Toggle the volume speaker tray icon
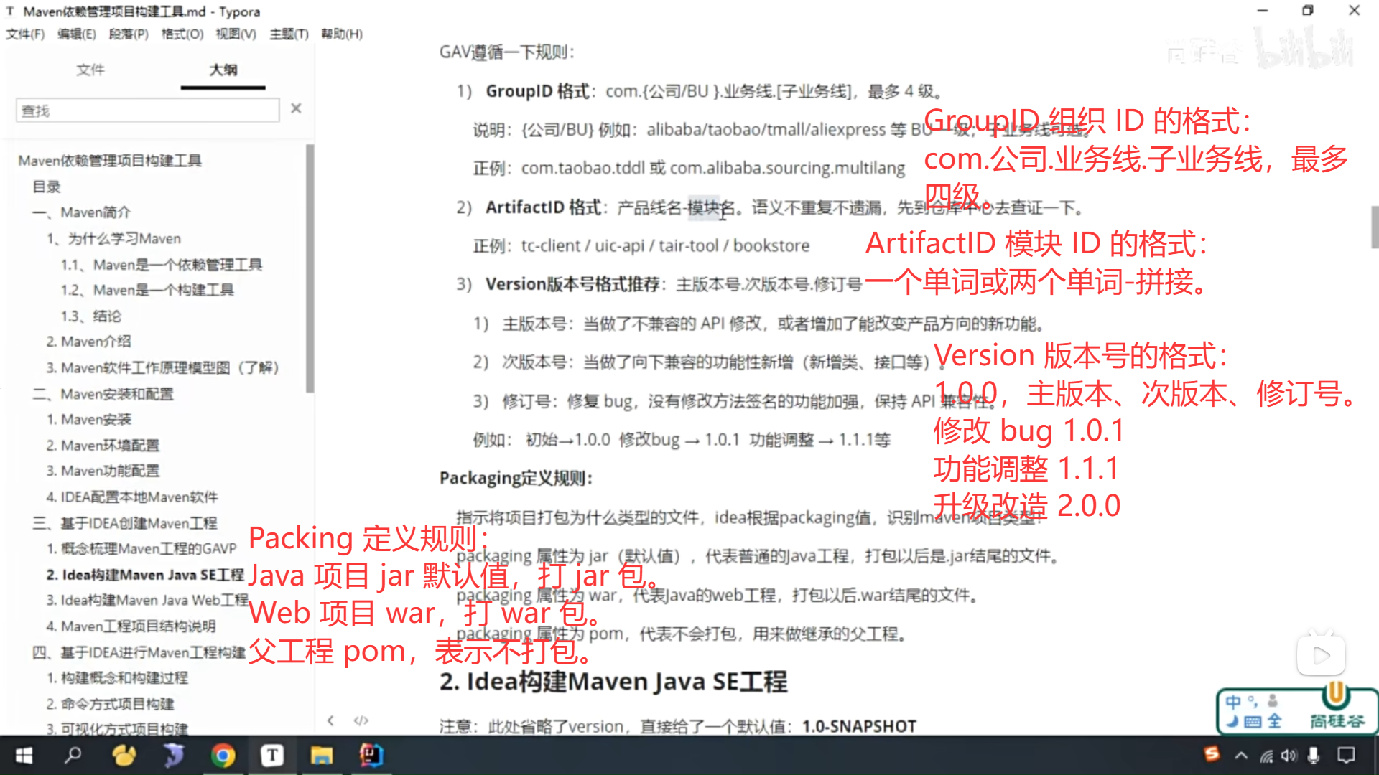The height and width of the screenshot is (775, 1379). 1289,755
